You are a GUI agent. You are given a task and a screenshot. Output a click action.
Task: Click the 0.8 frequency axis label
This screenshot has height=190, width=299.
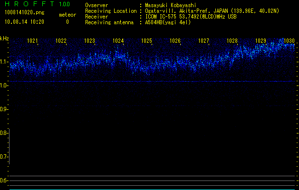coord(4,133)
